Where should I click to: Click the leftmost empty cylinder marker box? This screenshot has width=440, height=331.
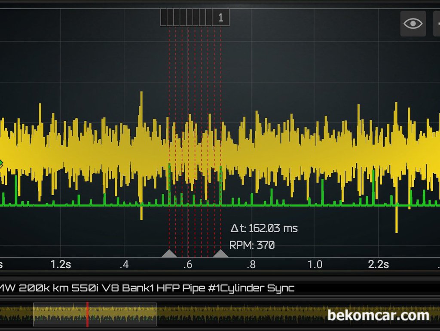(x=163, y=18)
